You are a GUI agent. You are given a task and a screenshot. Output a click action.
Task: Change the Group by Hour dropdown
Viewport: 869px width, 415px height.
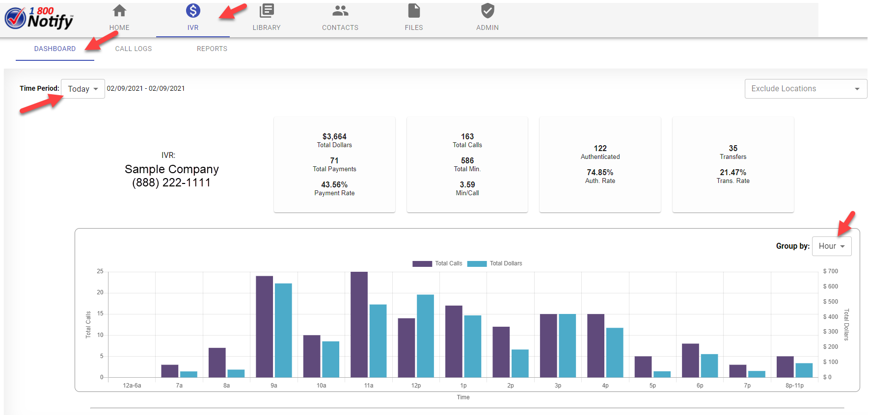pos(832,246)
